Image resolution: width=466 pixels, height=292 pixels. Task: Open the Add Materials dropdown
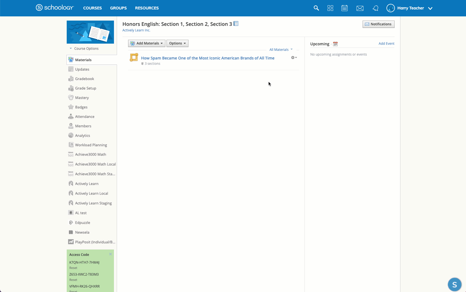click(x=147, y=43)
